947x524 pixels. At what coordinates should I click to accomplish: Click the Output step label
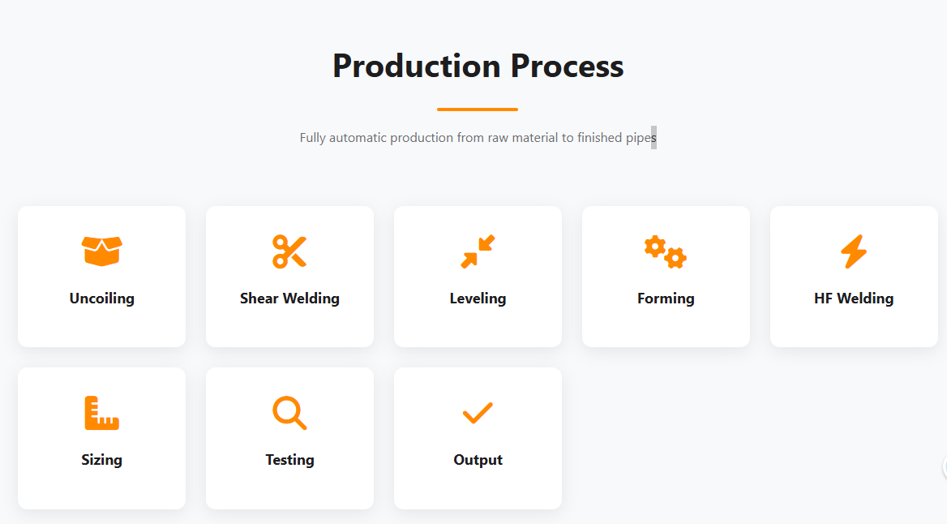pyautogui.click(x=478, y=460)
